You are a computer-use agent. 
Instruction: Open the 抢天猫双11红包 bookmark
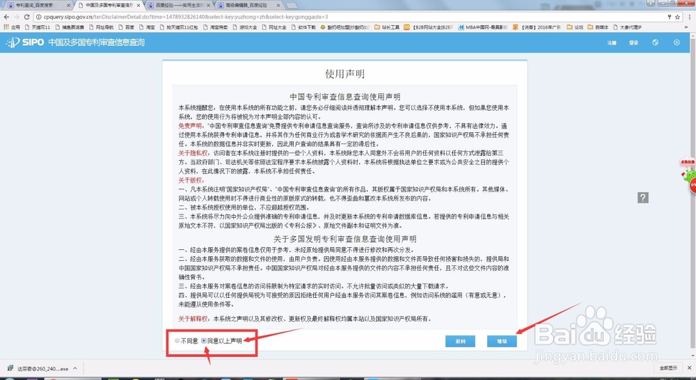coord(180,27)
